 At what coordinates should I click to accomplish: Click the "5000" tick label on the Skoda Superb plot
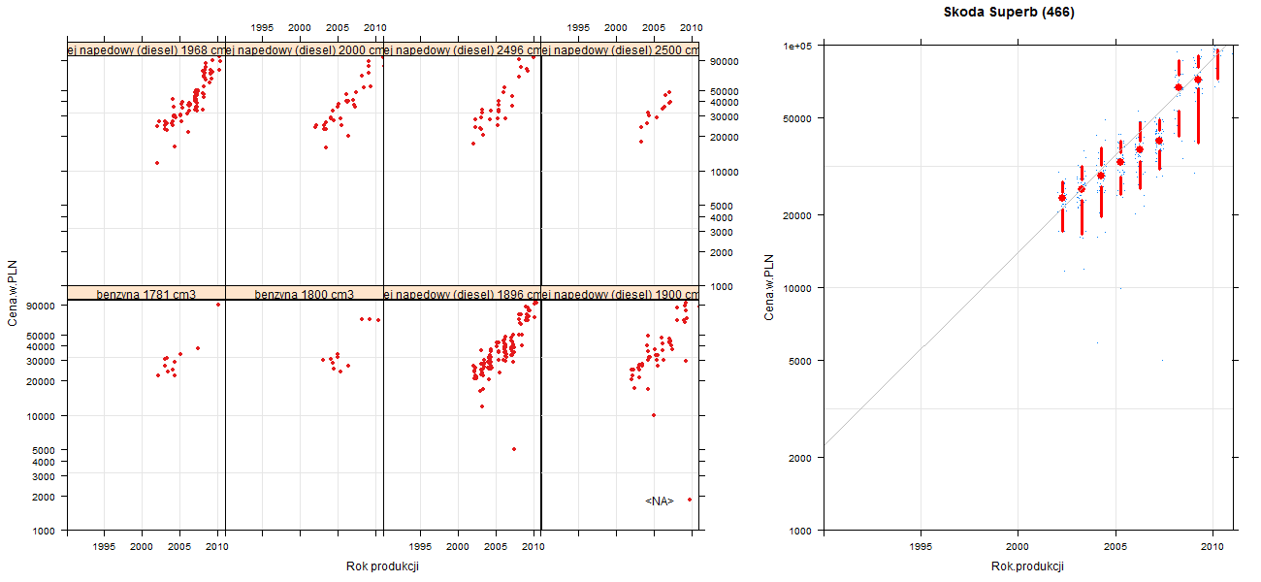pyautogui.click(x=800, y=361)
